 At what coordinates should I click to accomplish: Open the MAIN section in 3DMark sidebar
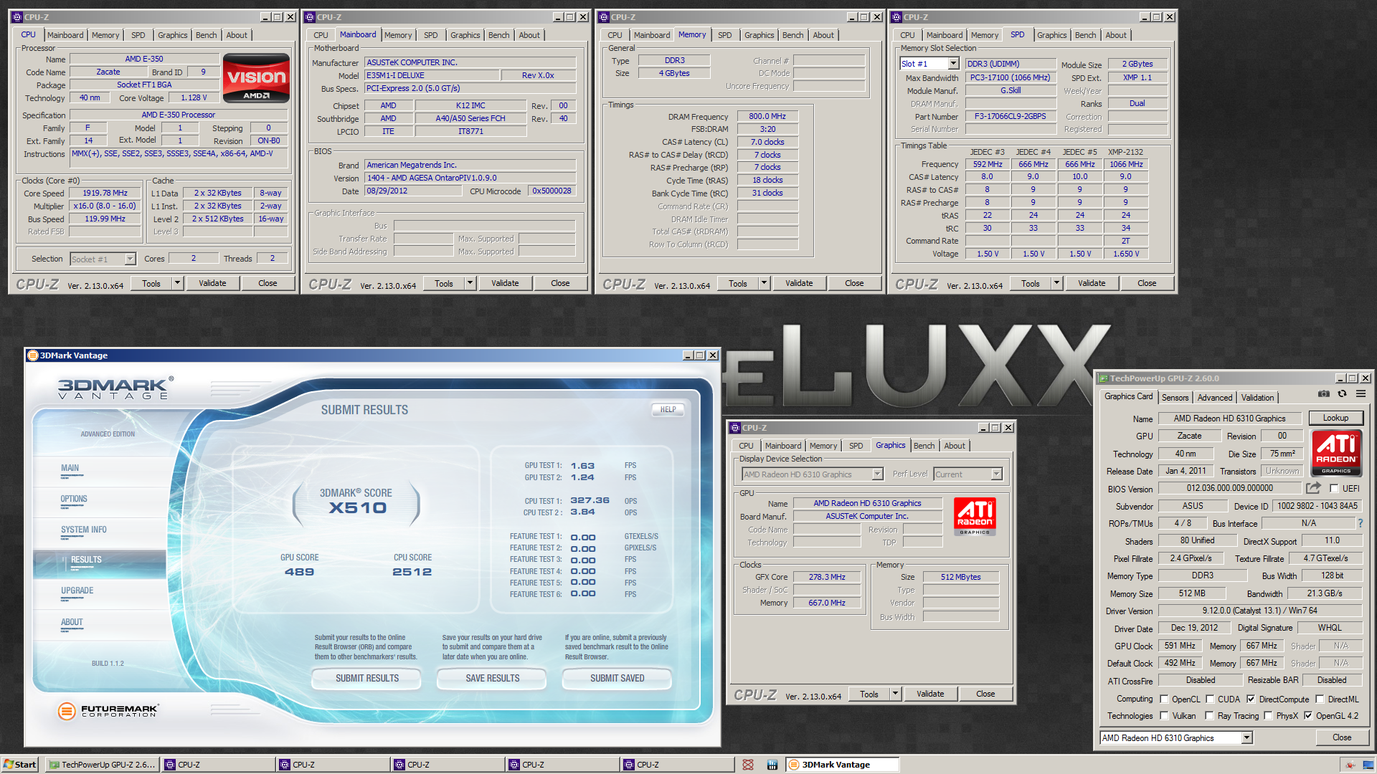70,468
